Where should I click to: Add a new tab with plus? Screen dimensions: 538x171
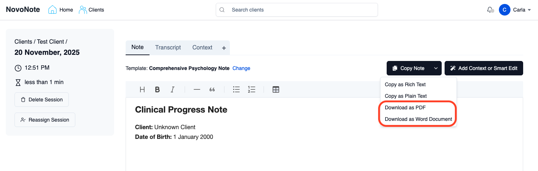(x=224, y=48)
